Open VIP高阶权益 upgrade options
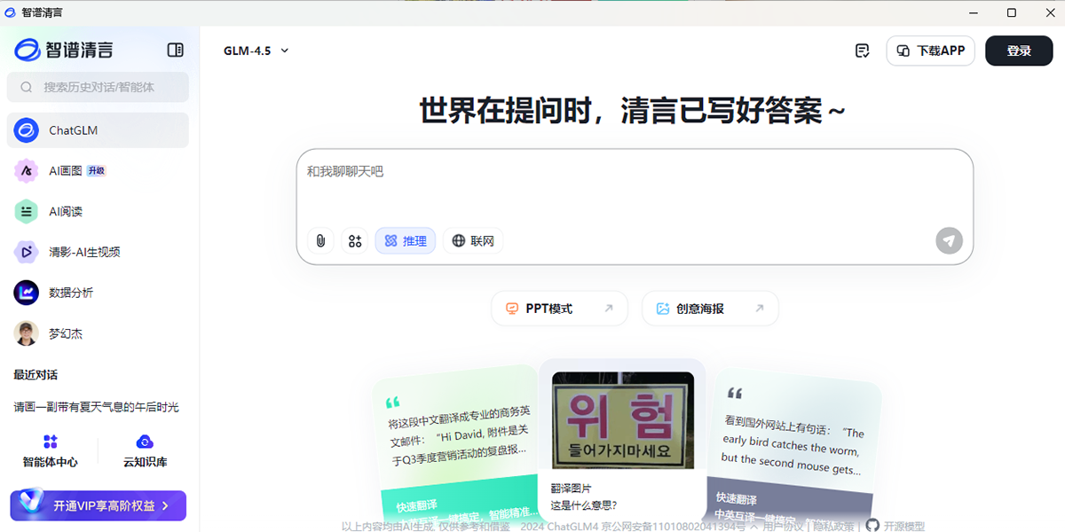 (98, 505)
